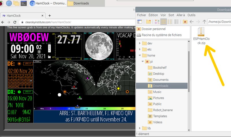Collapse the pi folder node
The height and width of the screenshot is (137, 231).
click(x=143, y=61)
